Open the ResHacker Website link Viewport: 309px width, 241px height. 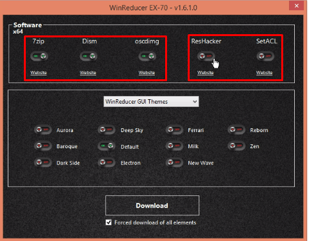click(x=206, y=73)
